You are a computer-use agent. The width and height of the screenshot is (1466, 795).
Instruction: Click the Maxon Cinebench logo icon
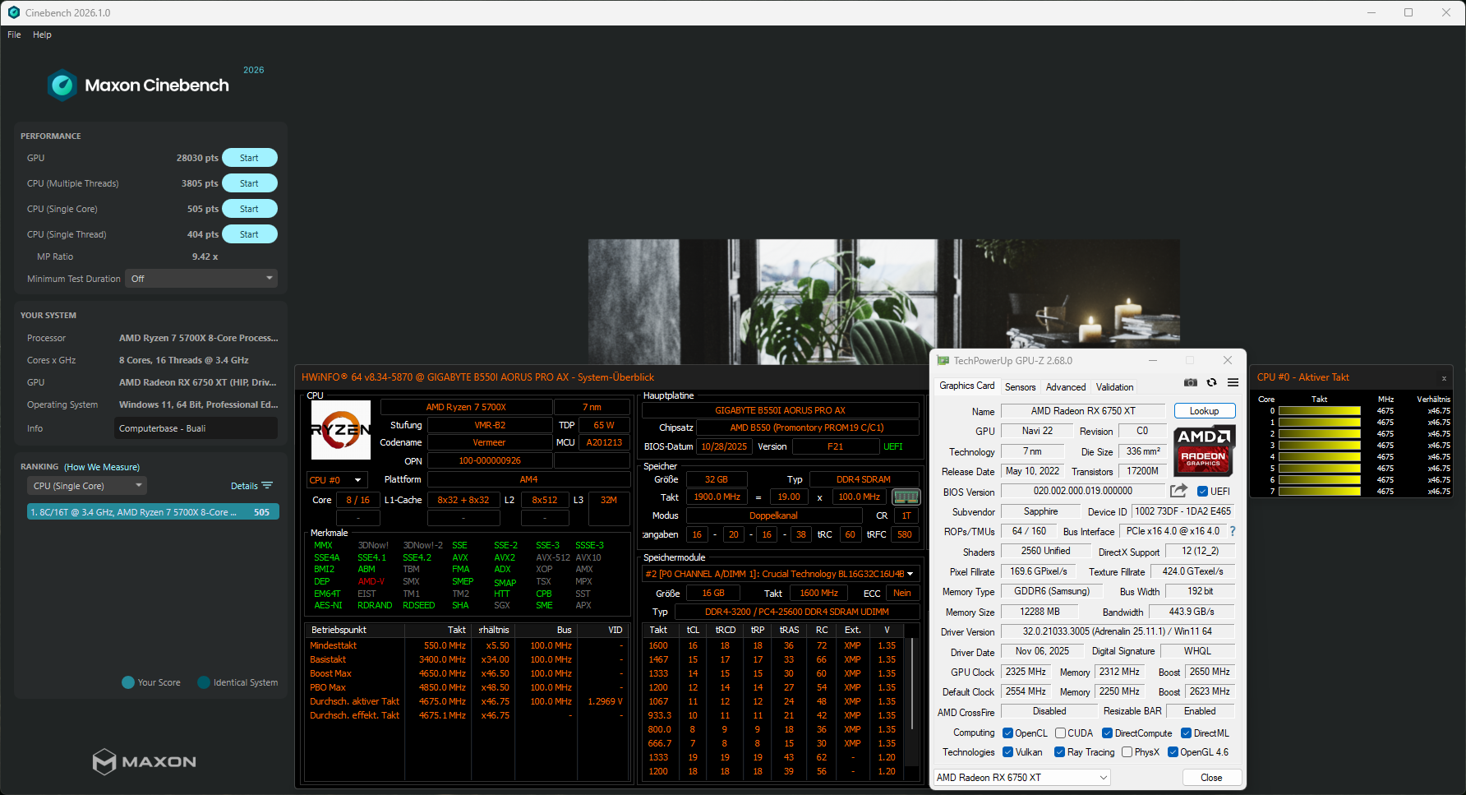point(62,86)
